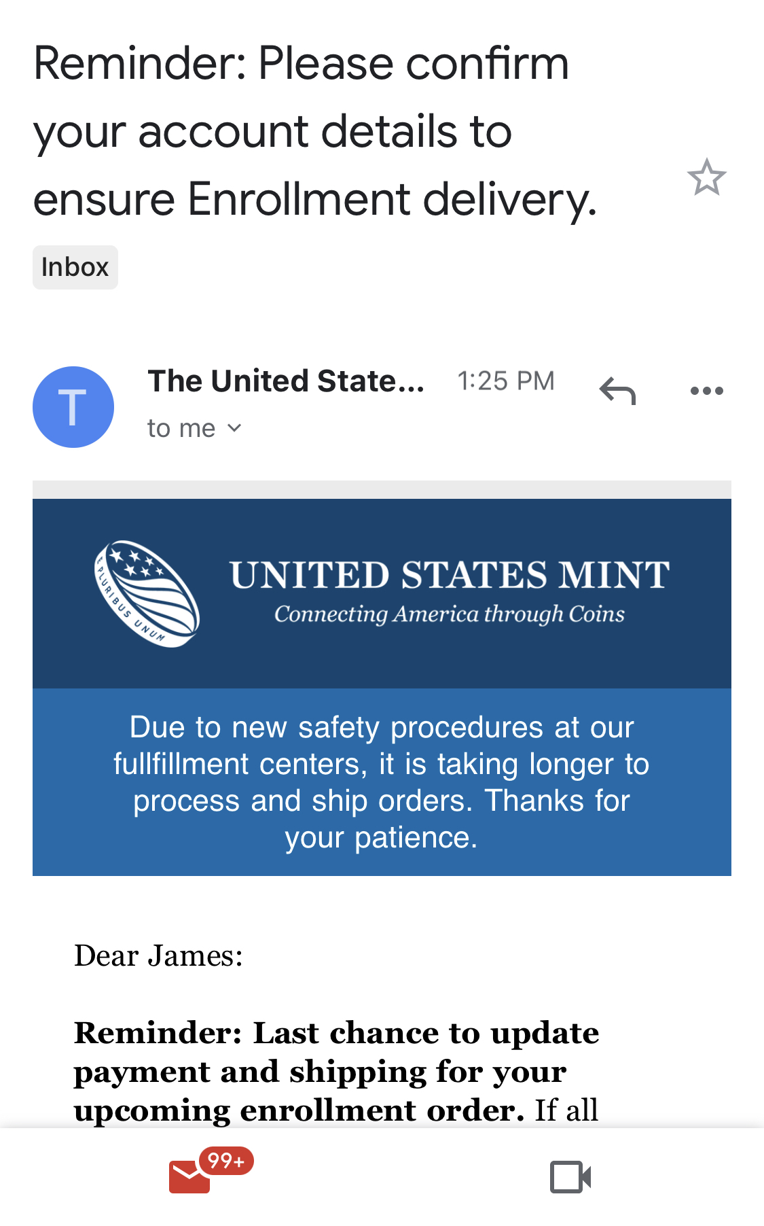764x1226 pixels.
Task: Switch to the Meet video camera tab
Action: pos(570,1177)
